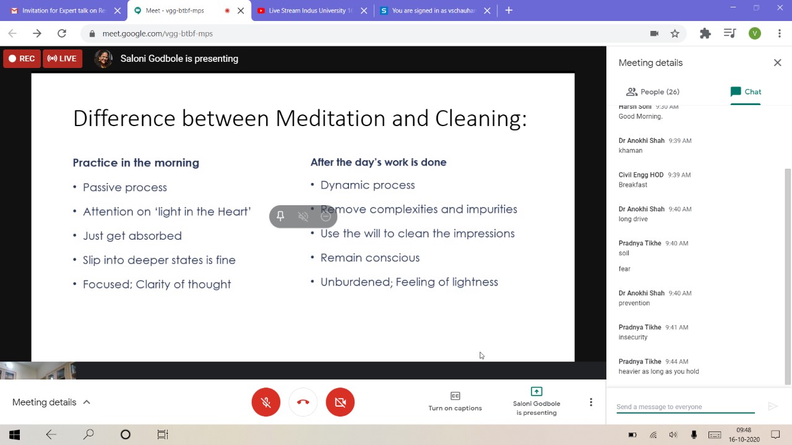792x445 pixels.
Task: Expand the Meeting details chevron at bottom left
Action: pos(87,402)
